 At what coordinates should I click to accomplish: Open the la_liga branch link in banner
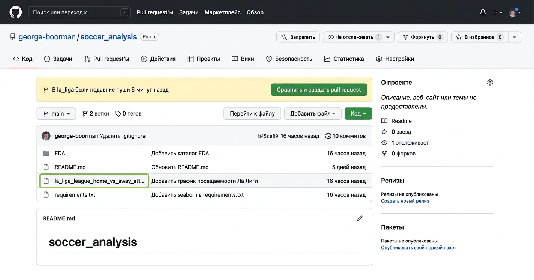coord(66,90)
